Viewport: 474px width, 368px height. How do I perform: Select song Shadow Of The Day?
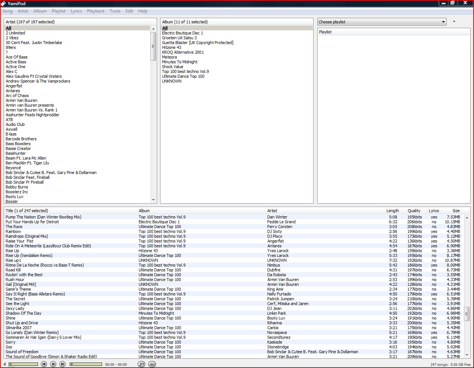pos(23,313)
